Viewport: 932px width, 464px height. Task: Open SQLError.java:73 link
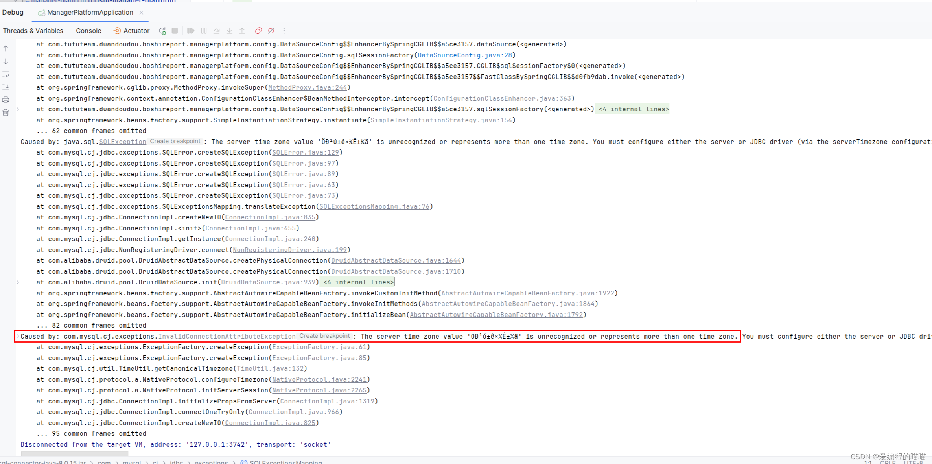point(303,196)
